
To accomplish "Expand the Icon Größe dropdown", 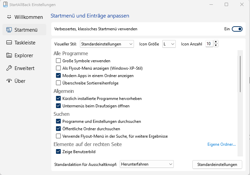I will pyautogui.click(x=169, y=44).
